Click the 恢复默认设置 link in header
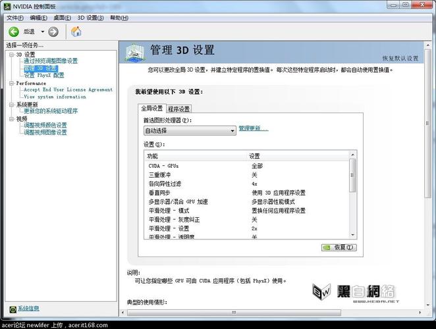The height and width of the screenshot is (329, 436). tap(400, 59)
